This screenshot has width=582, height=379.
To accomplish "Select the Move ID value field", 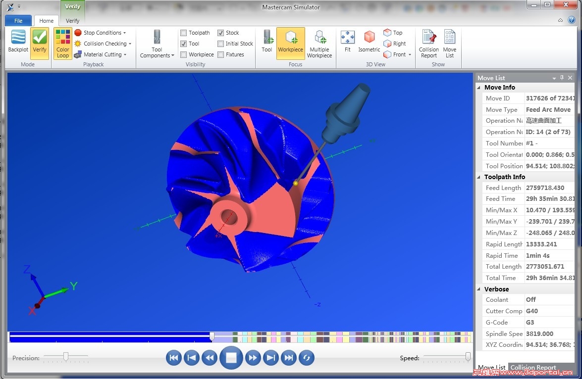I will [x=550, y=98].
